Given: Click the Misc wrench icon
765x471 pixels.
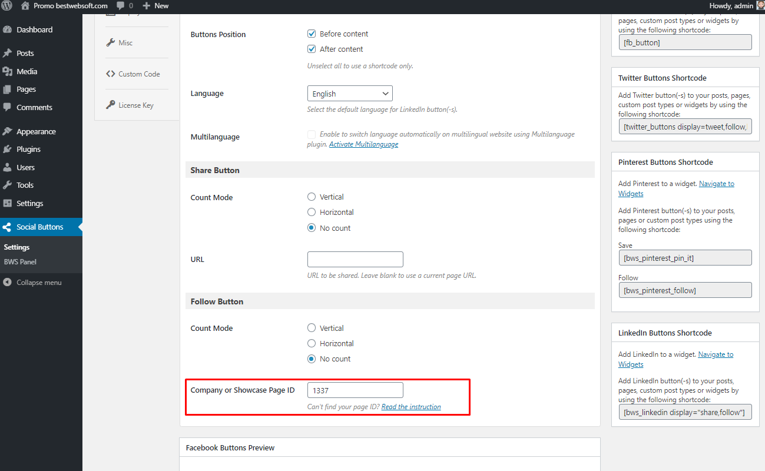Looking at the screenshot, I should point(111,43).
